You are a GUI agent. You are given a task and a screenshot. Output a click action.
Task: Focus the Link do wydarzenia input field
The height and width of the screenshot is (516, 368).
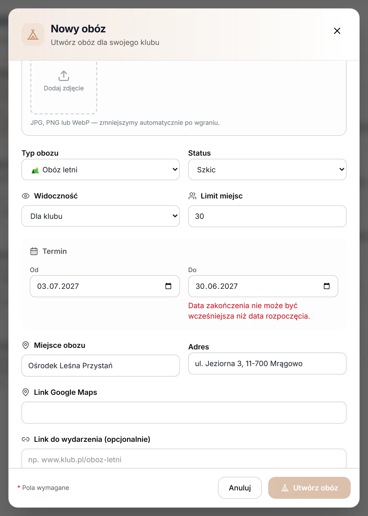pos(184,459)
